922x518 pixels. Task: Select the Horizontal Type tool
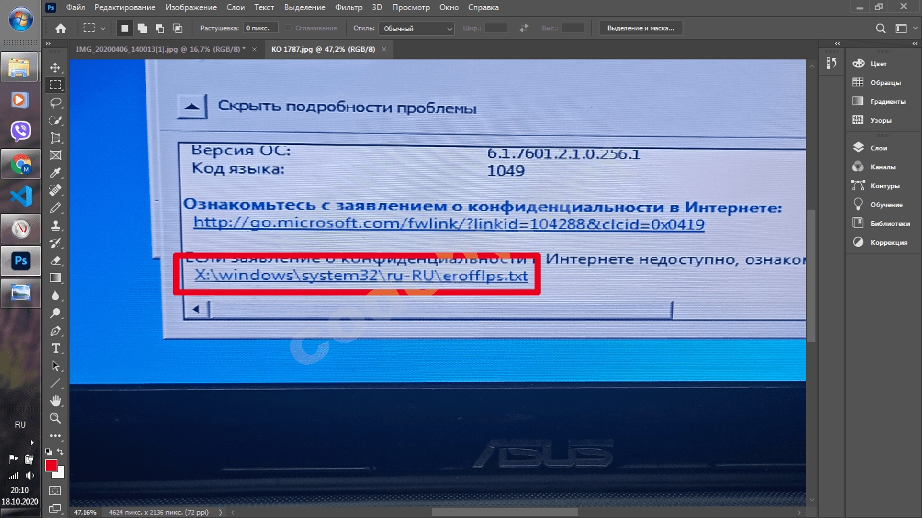pyautogui.click(x=56, y=348)
